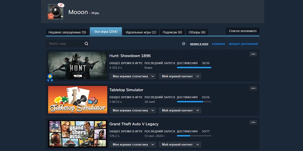The image size is (303, 151).
Task: Click Tabletop Simulator achievements progress bar 20/26
Action: point(194,101)
